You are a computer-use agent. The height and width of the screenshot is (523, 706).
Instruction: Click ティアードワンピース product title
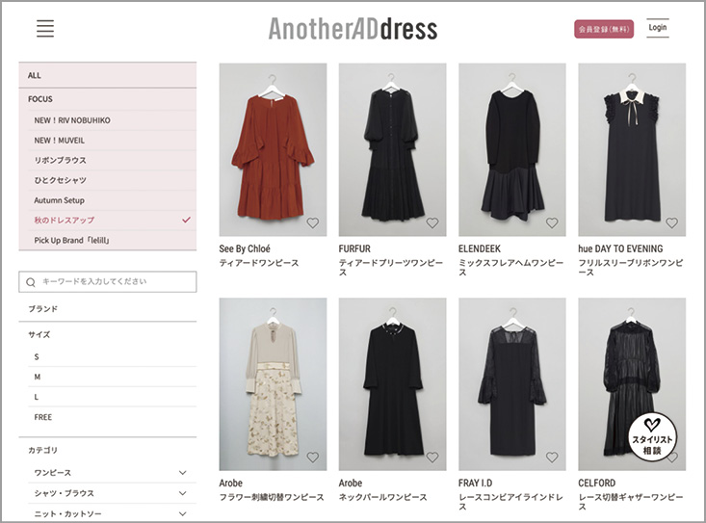[x=259, y=263]
